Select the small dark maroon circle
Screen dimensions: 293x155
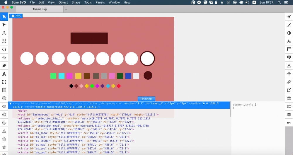[148, 75]
